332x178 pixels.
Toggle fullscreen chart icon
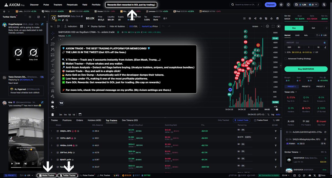pos(273,26)
